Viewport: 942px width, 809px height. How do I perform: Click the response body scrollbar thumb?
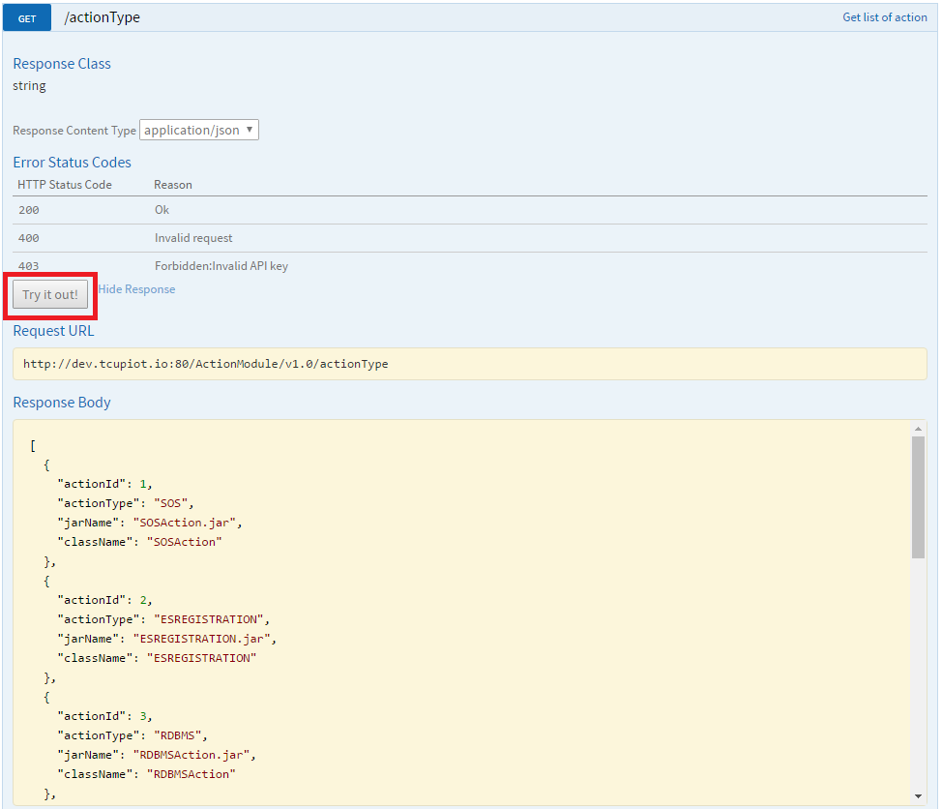click(x=918, y=497)
